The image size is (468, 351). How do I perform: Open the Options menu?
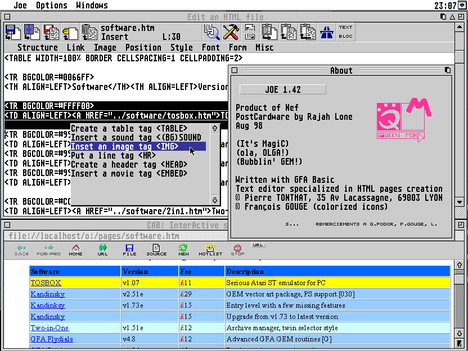coord(51,5)
